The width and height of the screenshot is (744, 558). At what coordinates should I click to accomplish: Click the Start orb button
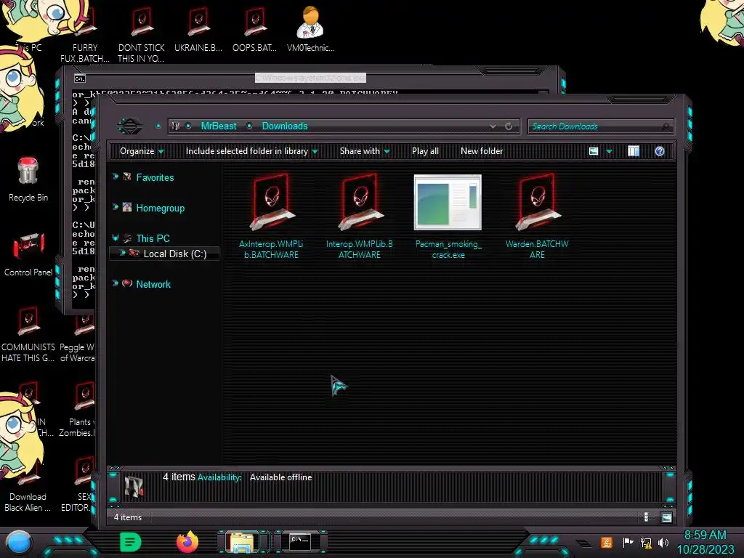tap(19, 543)
